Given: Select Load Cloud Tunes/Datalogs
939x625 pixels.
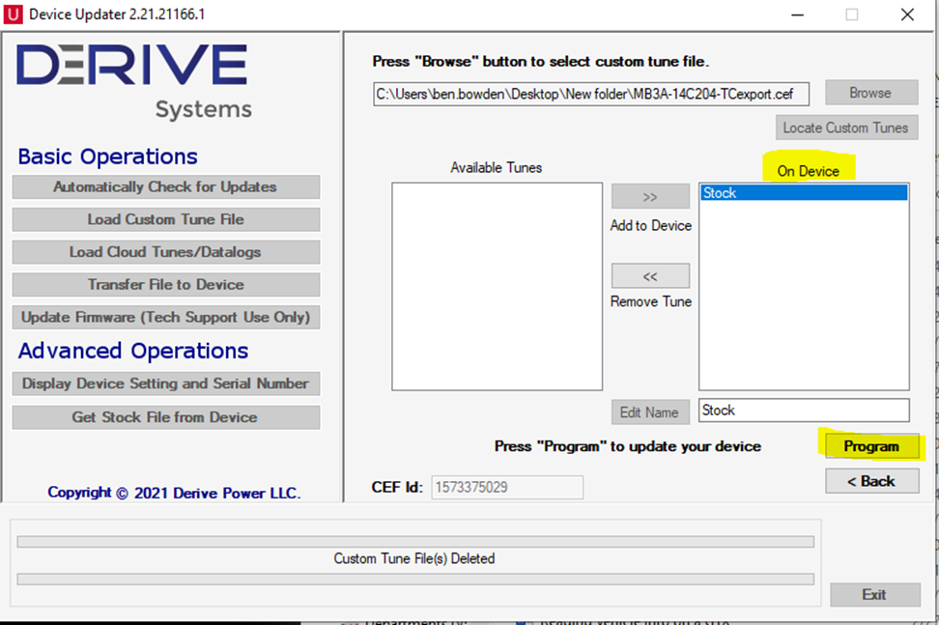Looking at the screenshot, I should point(166,252).
